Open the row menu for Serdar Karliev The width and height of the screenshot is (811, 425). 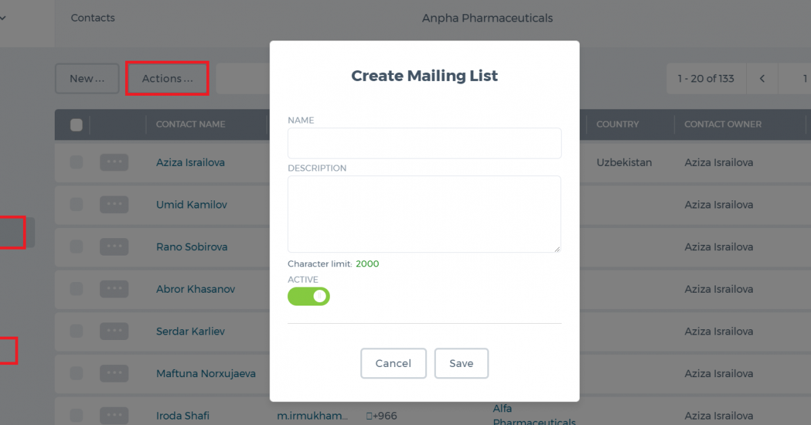114,331
